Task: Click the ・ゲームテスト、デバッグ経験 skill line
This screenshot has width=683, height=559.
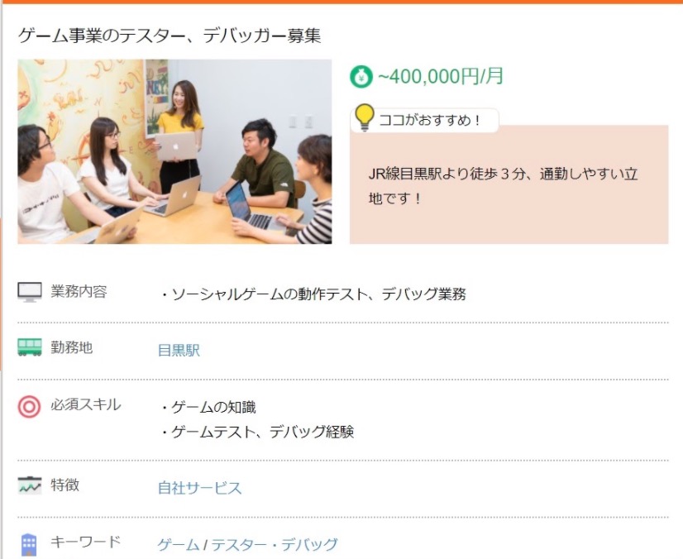Action: (x=257, y=432)
